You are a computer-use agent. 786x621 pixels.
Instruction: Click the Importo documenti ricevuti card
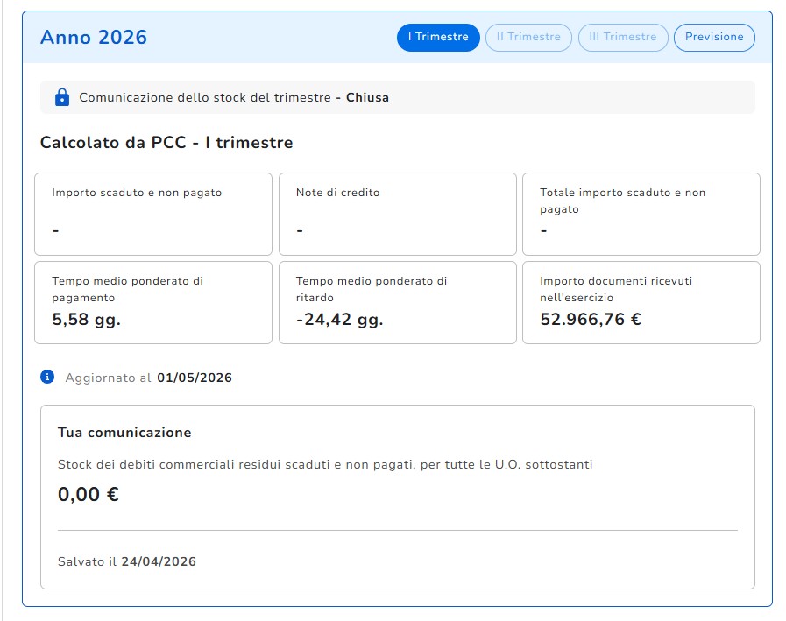(641, 303)
